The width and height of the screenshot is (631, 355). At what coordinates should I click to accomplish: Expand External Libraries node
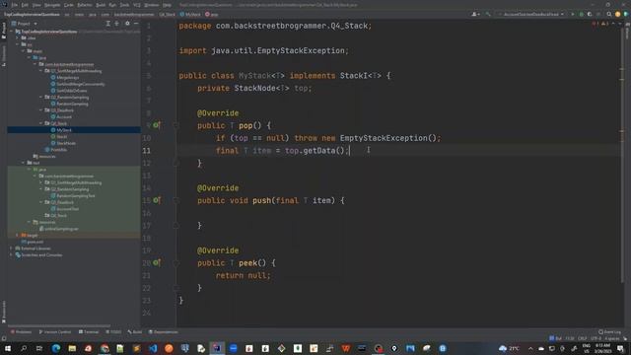[x=11, y=248]
